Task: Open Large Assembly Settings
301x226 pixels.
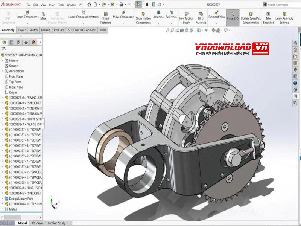Action: coord(284,18)
